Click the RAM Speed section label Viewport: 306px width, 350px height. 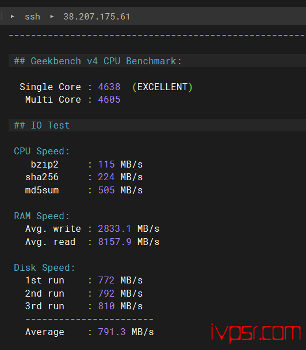(x=42, y=216)
